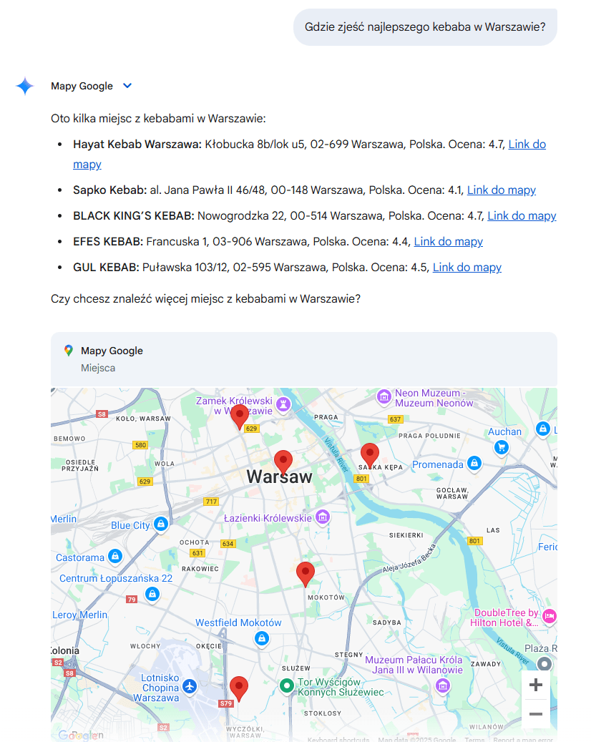Click the Centrum Łopuszańska 22 shopping icon

click(152, 595)
